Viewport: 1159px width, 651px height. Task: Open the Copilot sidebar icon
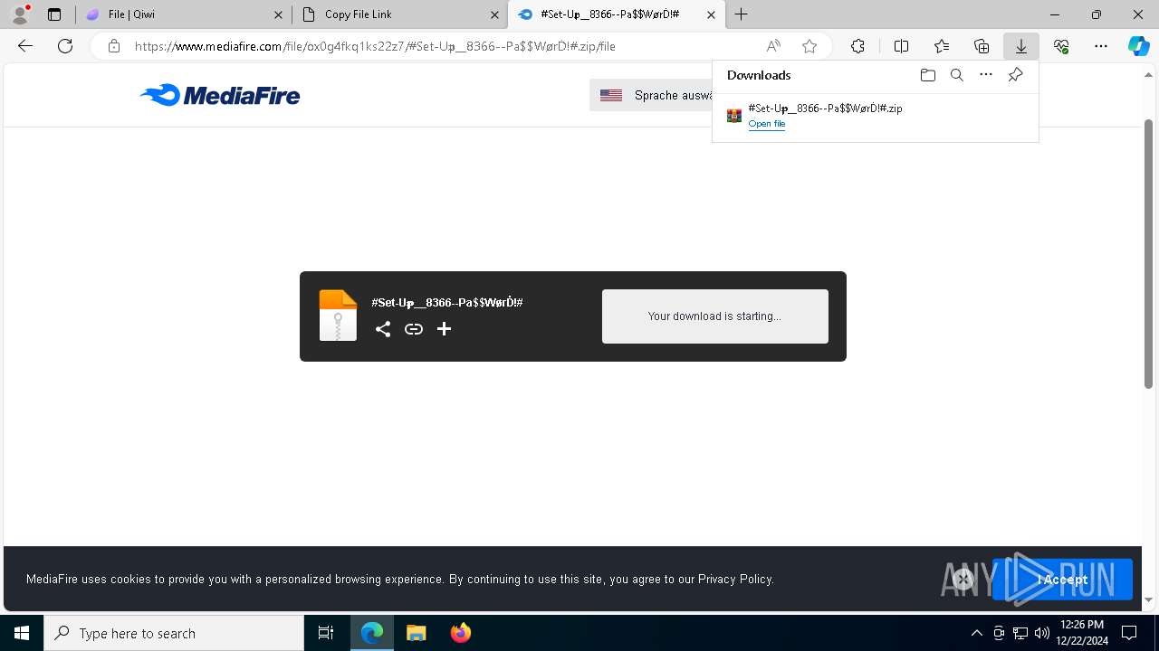tap(1138, 46)
